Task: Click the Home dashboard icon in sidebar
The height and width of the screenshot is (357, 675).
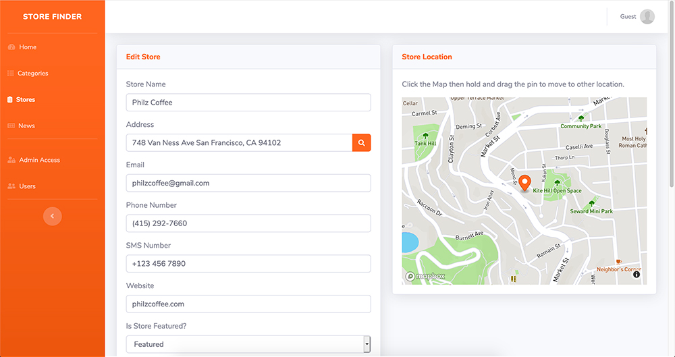Action: [11, 47]
